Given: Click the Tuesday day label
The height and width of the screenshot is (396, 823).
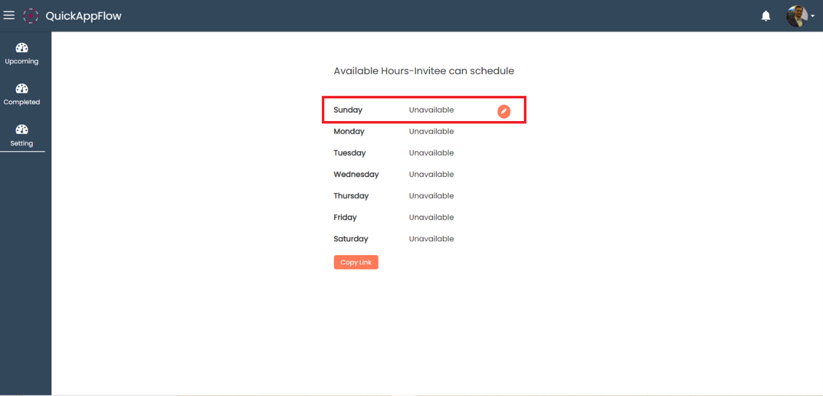Looking at the screenshot, I should point(349,153).
